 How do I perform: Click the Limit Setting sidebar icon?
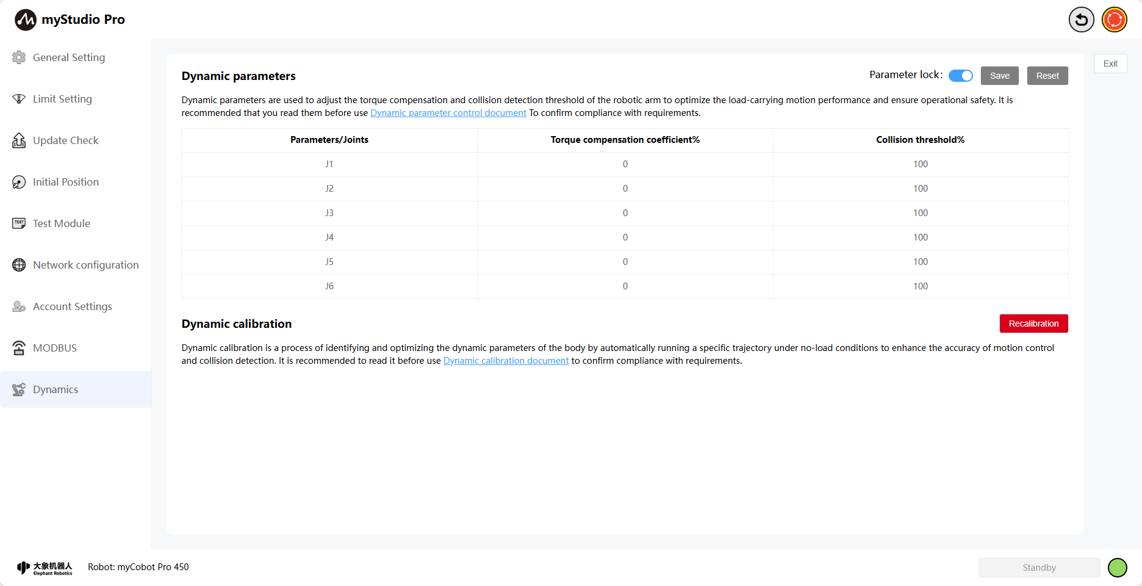click(19, 99)
